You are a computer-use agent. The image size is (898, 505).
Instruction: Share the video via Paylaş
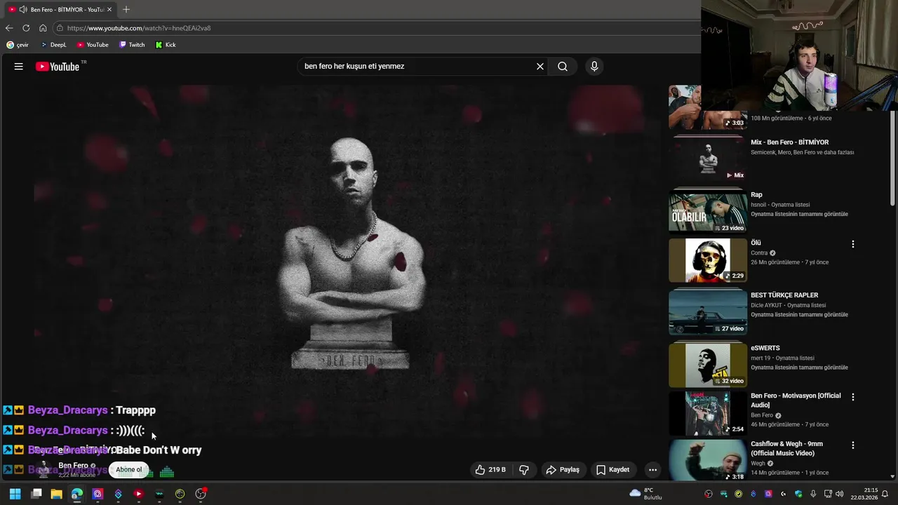coord(563,470)
